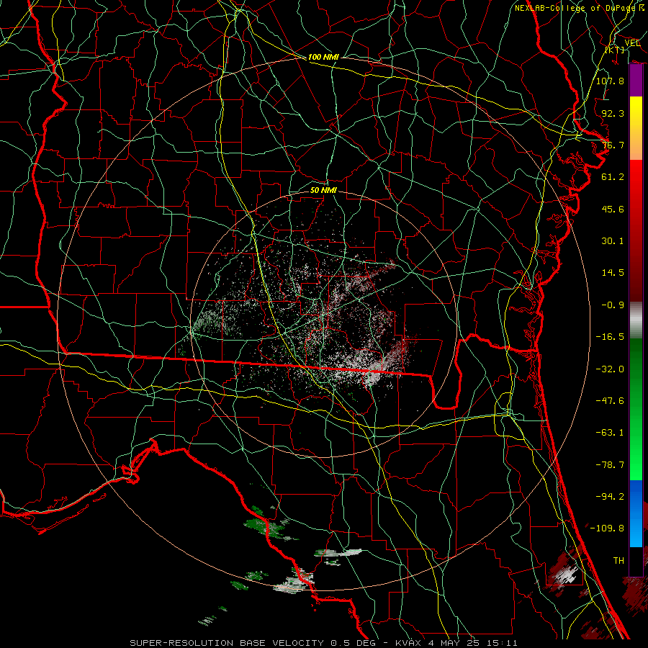This screenshot has width=648, height=648.
Task: Click the VEL legend heading
Action: click(x=632, y=43)
